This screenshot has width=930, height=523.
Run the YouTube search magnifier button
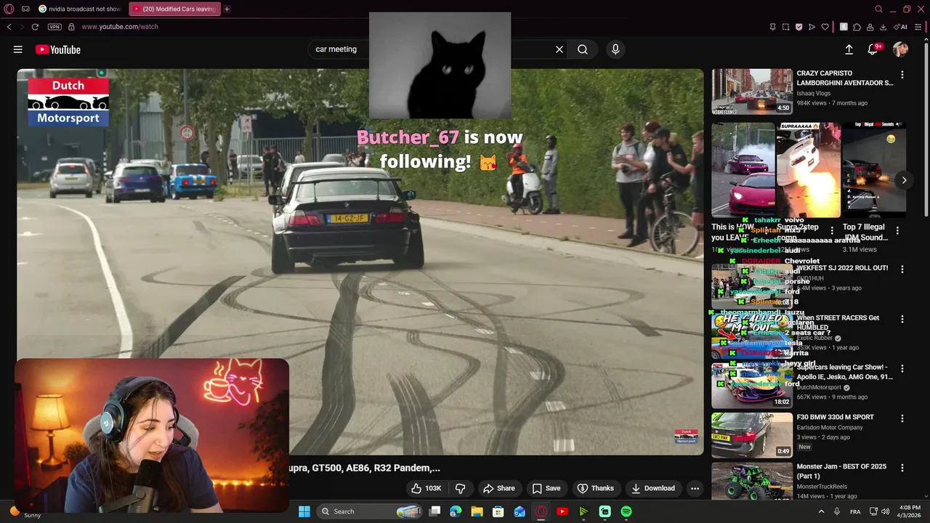(583, 49)
